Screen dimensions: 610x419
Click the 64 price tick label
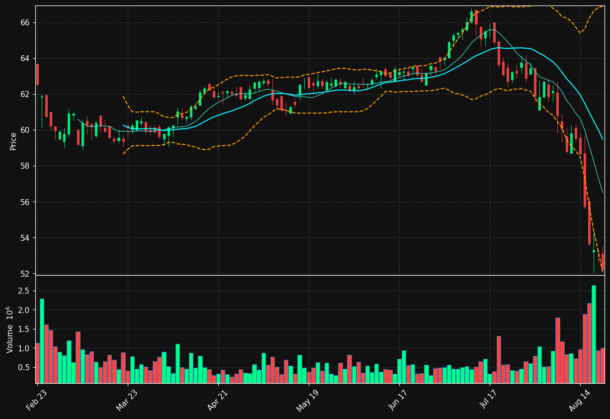coord(25,59)
